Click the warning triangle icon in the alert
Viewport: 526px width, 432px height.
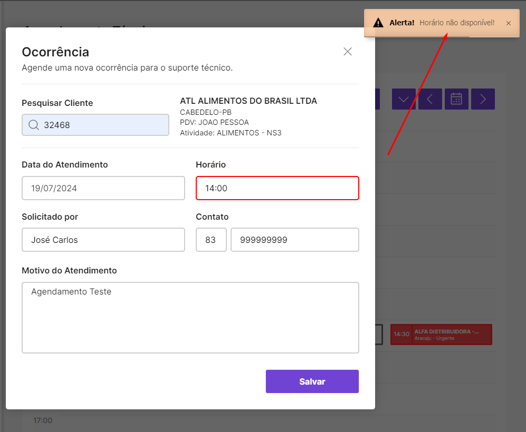tap(378, 23)
